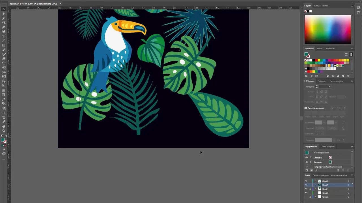Hide Слой 3 with its eye icon
The width and height of the screenshot is (362, 203).
point(306,193)
